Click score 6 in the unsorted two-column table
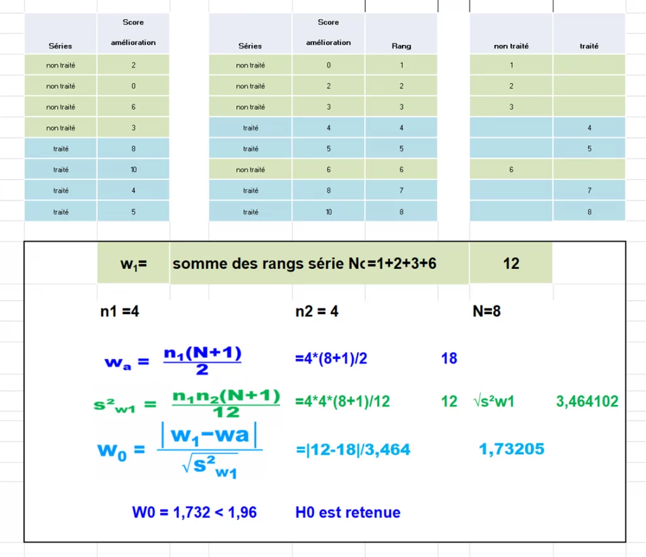The height and width of the screenshot is (557, 646). click(x=134, y=107)
